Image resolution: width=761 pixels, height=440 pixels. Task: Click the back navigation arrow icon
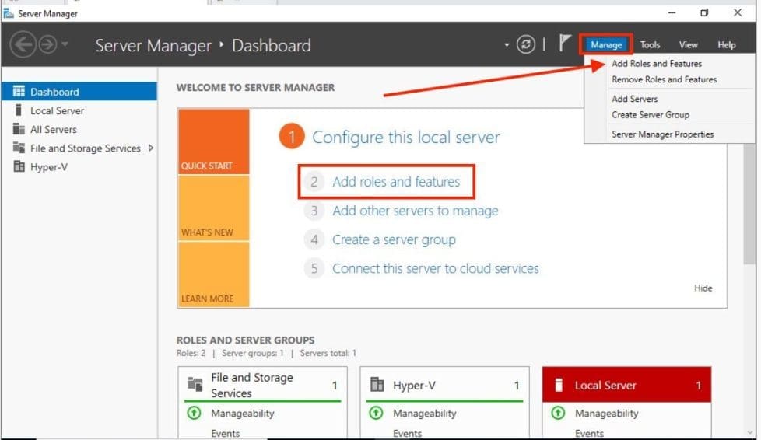coord(23,45)
